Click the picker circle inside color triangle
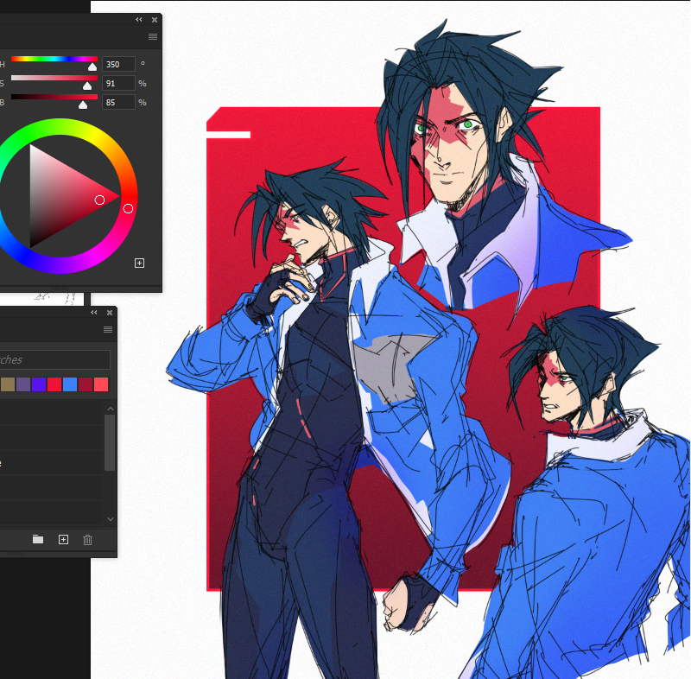Viewport: 691px width, 679px height. pos(99,200)
